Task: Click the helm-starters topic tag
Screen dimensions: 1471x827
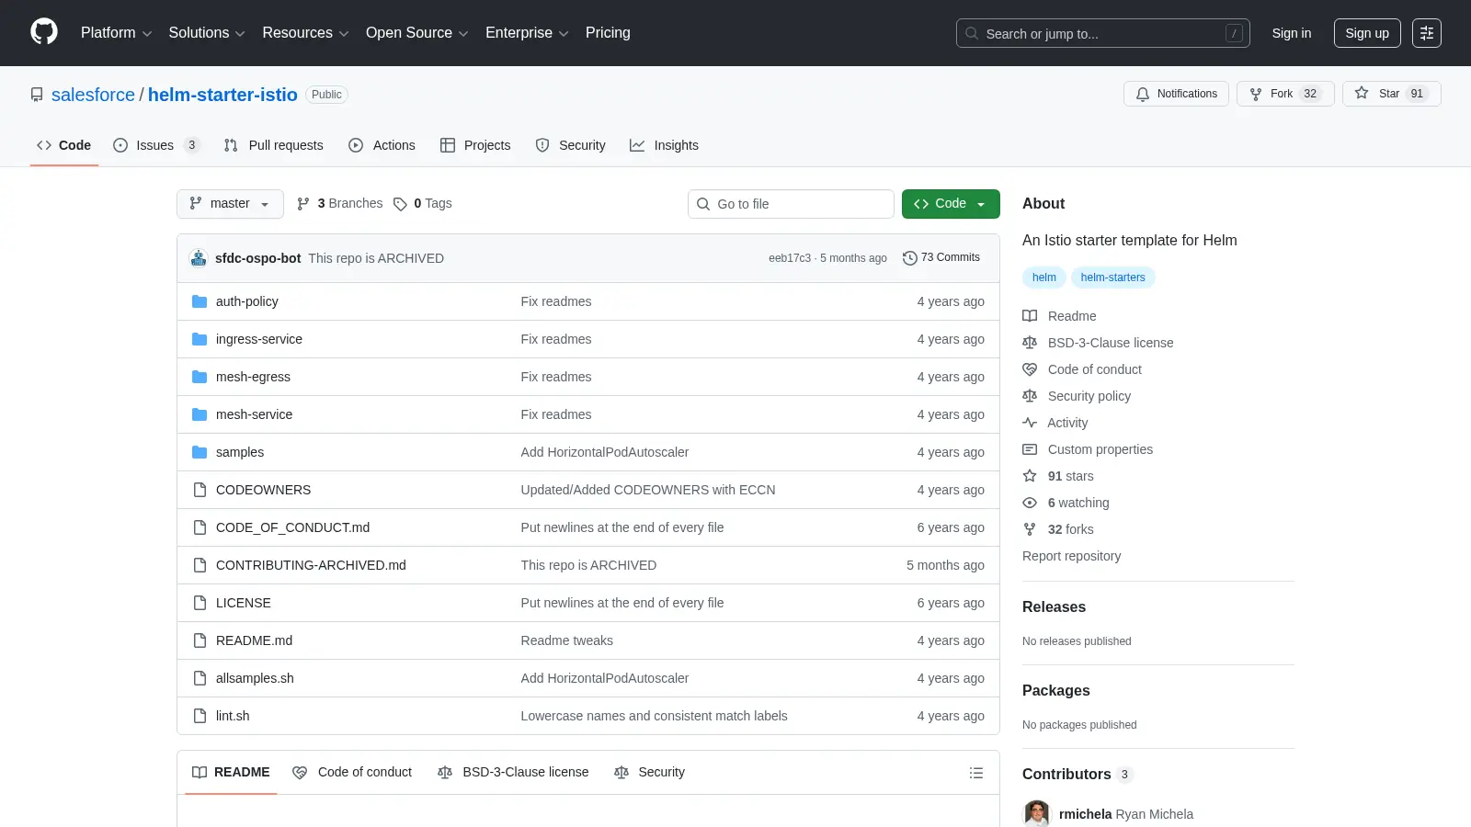Action: (x=1112, y=278)
